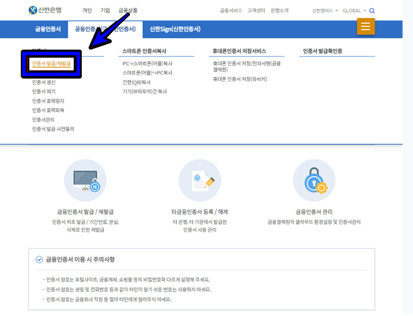
Task: Expand the 신한멤버스 dropdown
Action: [x=325, y=11]
